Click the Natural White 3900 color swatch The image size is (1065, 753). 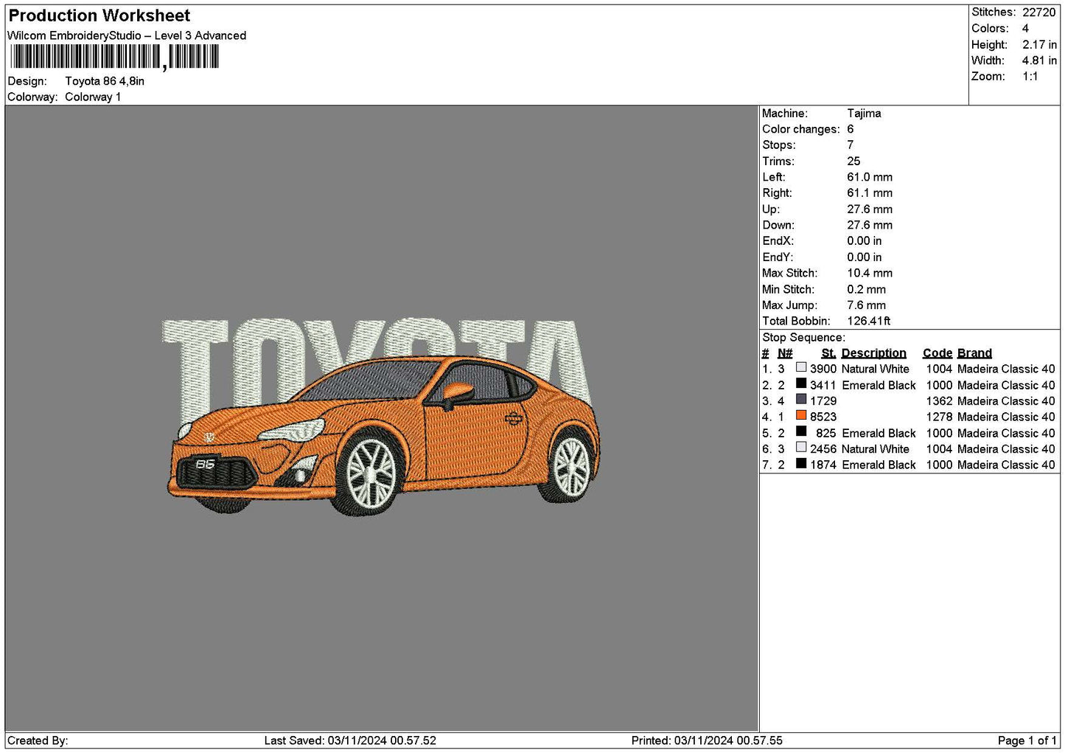tap(801, 367)
